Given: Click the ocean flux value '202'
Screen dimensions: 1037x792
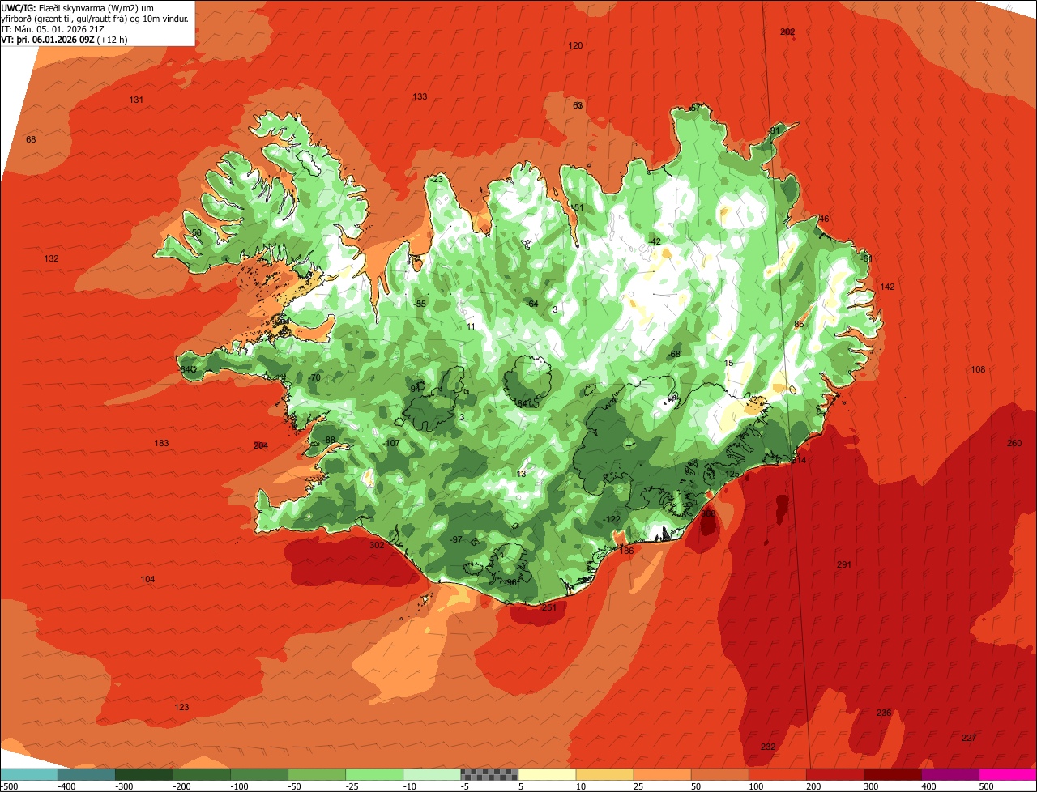Looking at the screenshot, I should 787,32.
